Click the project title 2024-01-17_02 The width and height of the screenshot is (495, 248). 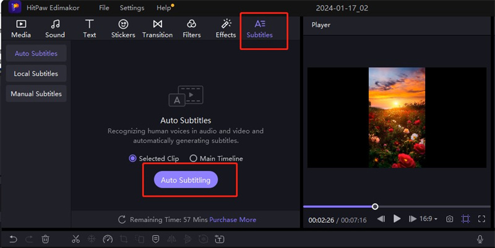pos(342,8)
